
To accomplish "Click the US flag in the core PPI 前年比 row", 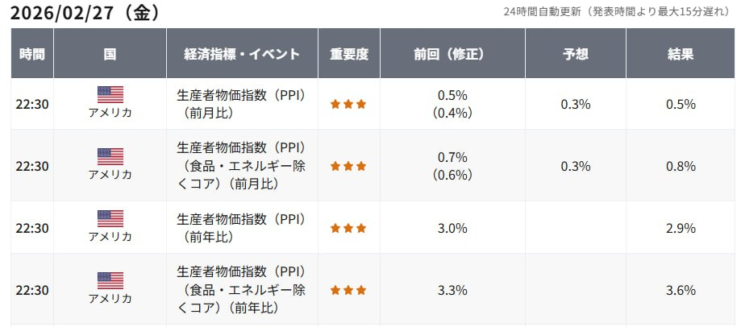I will click(110, 280).
